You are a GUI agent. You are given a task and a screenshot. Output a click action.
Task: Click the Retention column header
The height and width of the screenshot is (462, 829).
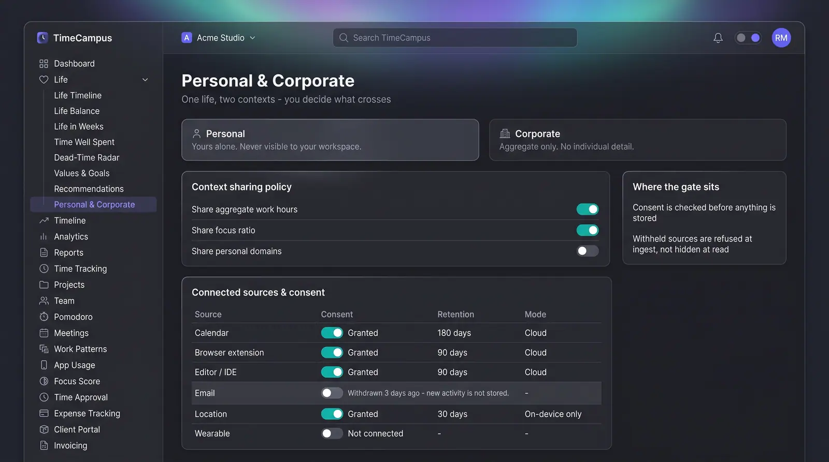click(x=455, y=314)
